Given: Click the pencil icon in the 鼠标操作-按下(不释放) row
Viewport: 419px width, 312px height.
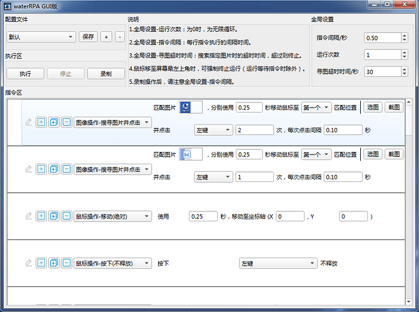Looking at the screenshot, I should tap(28, 263).
